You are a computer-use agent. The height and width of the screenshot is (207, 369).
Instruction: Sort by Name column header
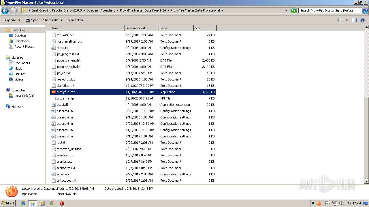85,28
